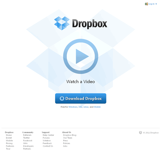Open the Help Center footer link
Viewport: 161px width, 153px height.
tap(48, 135)
